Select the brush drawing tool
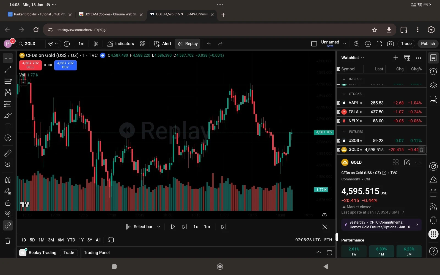Viewport: 440px width, 275px height. (x=8, y=115)
